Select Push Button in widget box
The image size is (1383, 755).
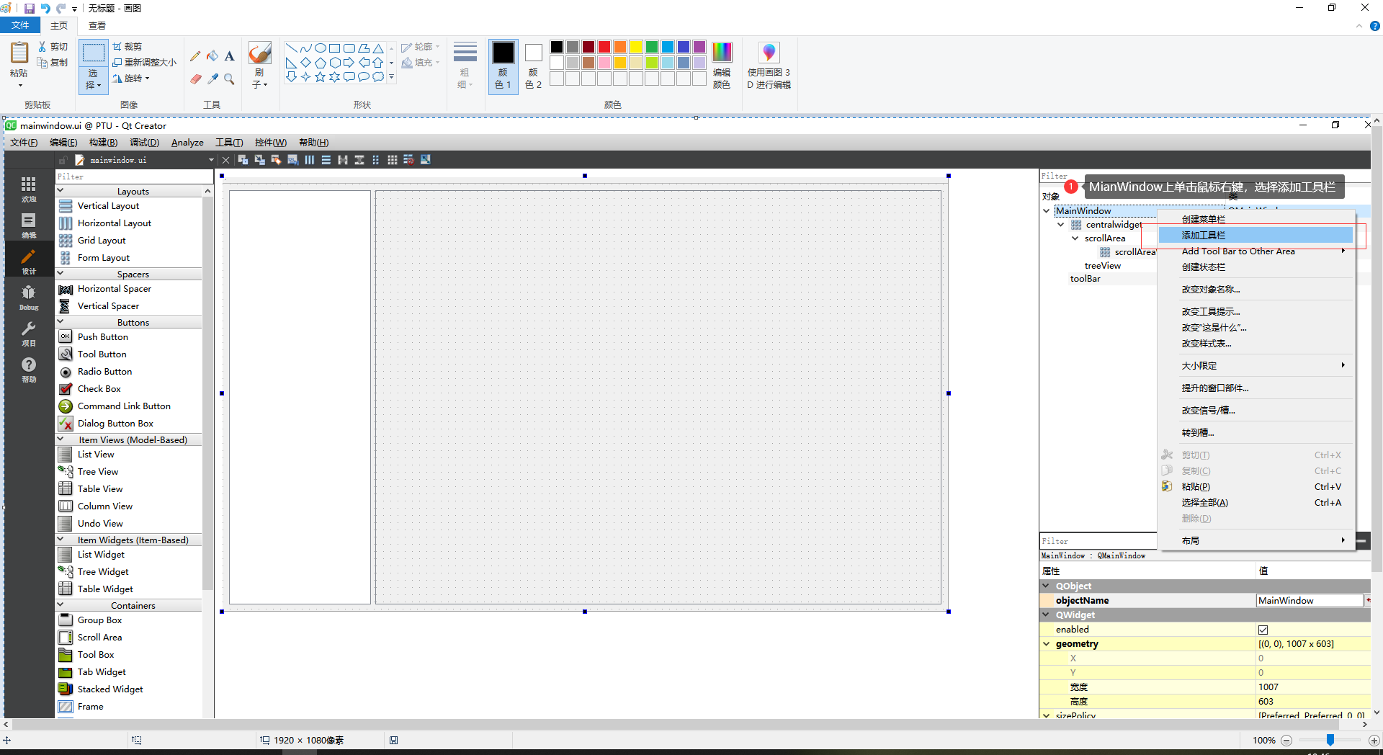(103, 337)
